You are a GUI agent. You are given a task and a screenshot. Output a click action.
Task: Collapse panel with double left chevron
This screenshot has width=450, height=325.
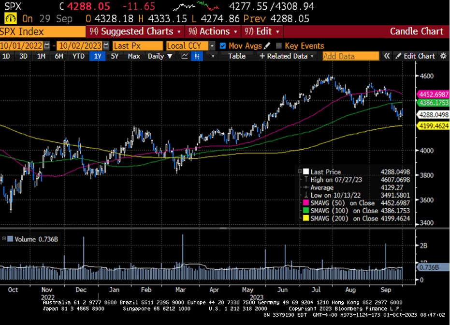(387, 56)
